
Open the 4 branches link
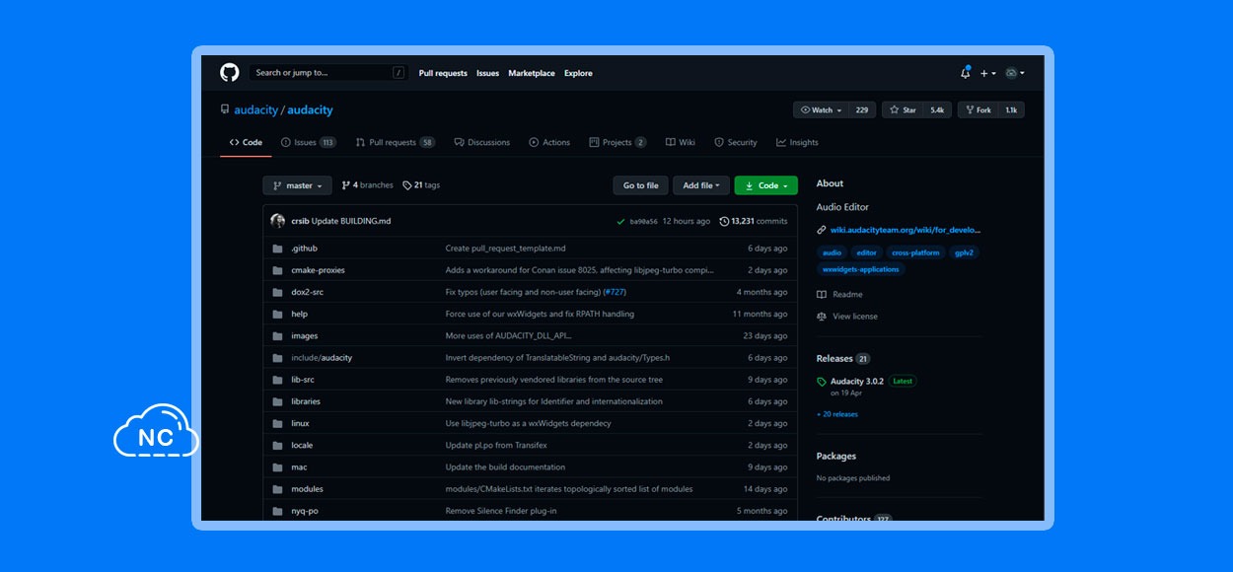[367, 185]
